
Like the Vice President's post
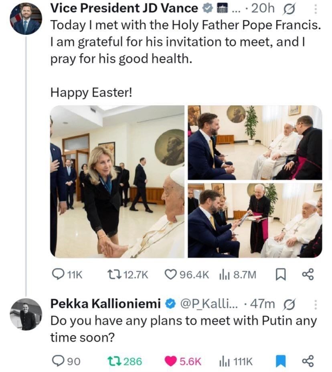click(x=171, y=274)
